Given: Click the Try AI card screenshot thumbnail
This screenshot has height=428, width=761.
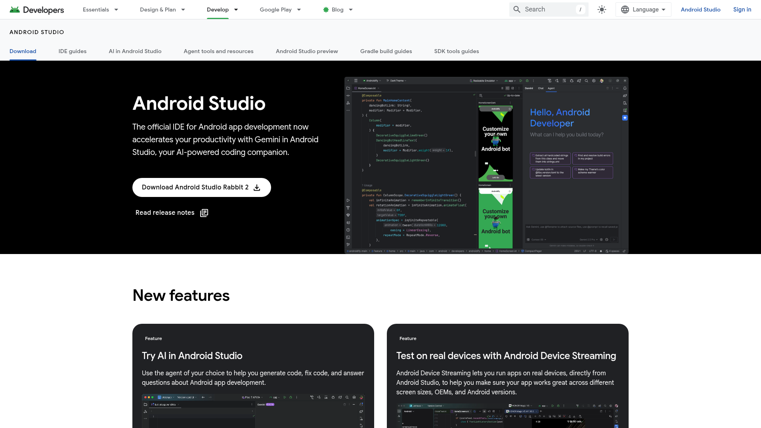Looking at the screenshot, I should pyautogui.click(x=253, y=411).
